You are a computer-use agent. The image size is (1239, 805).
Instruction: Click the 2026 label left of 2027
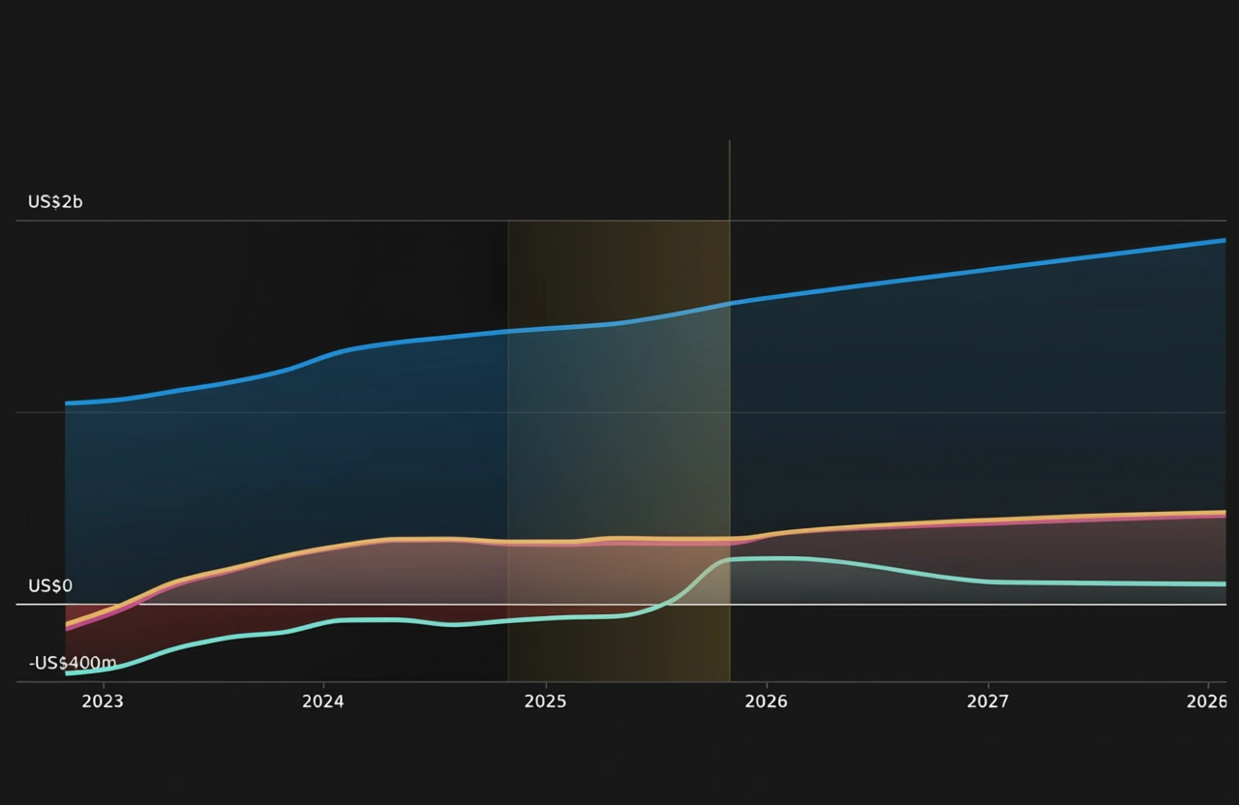coord(767,701)
